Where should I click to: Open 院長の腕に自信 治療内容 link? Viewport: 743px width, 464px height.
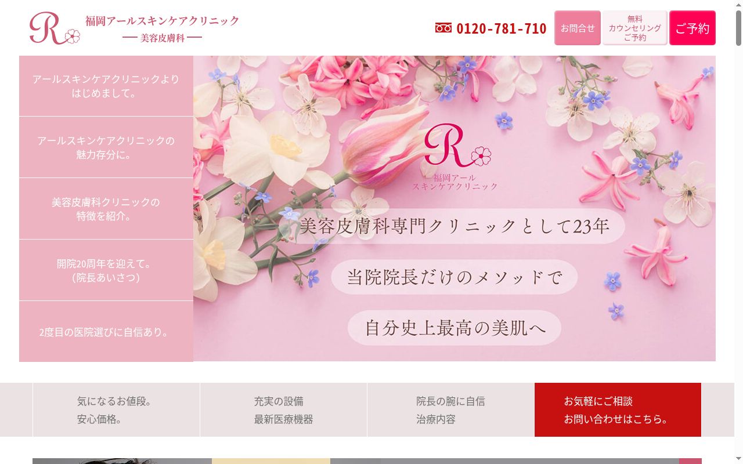[450, 409]
